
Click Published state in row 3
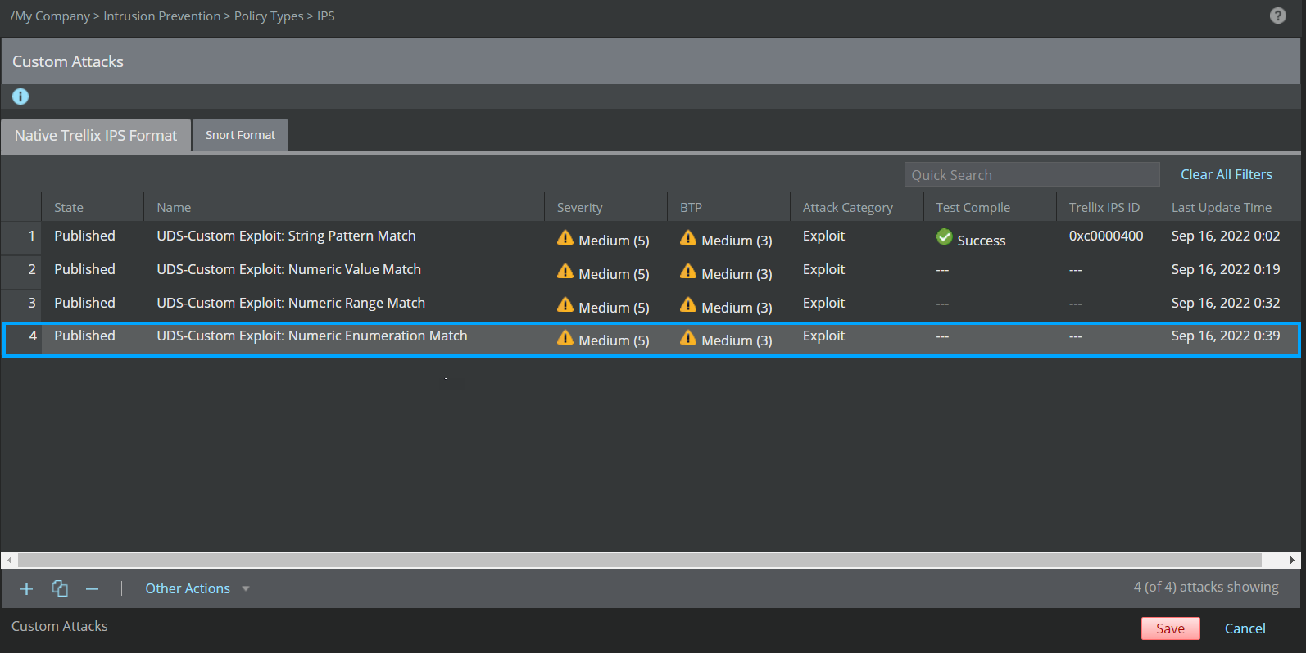84,303
